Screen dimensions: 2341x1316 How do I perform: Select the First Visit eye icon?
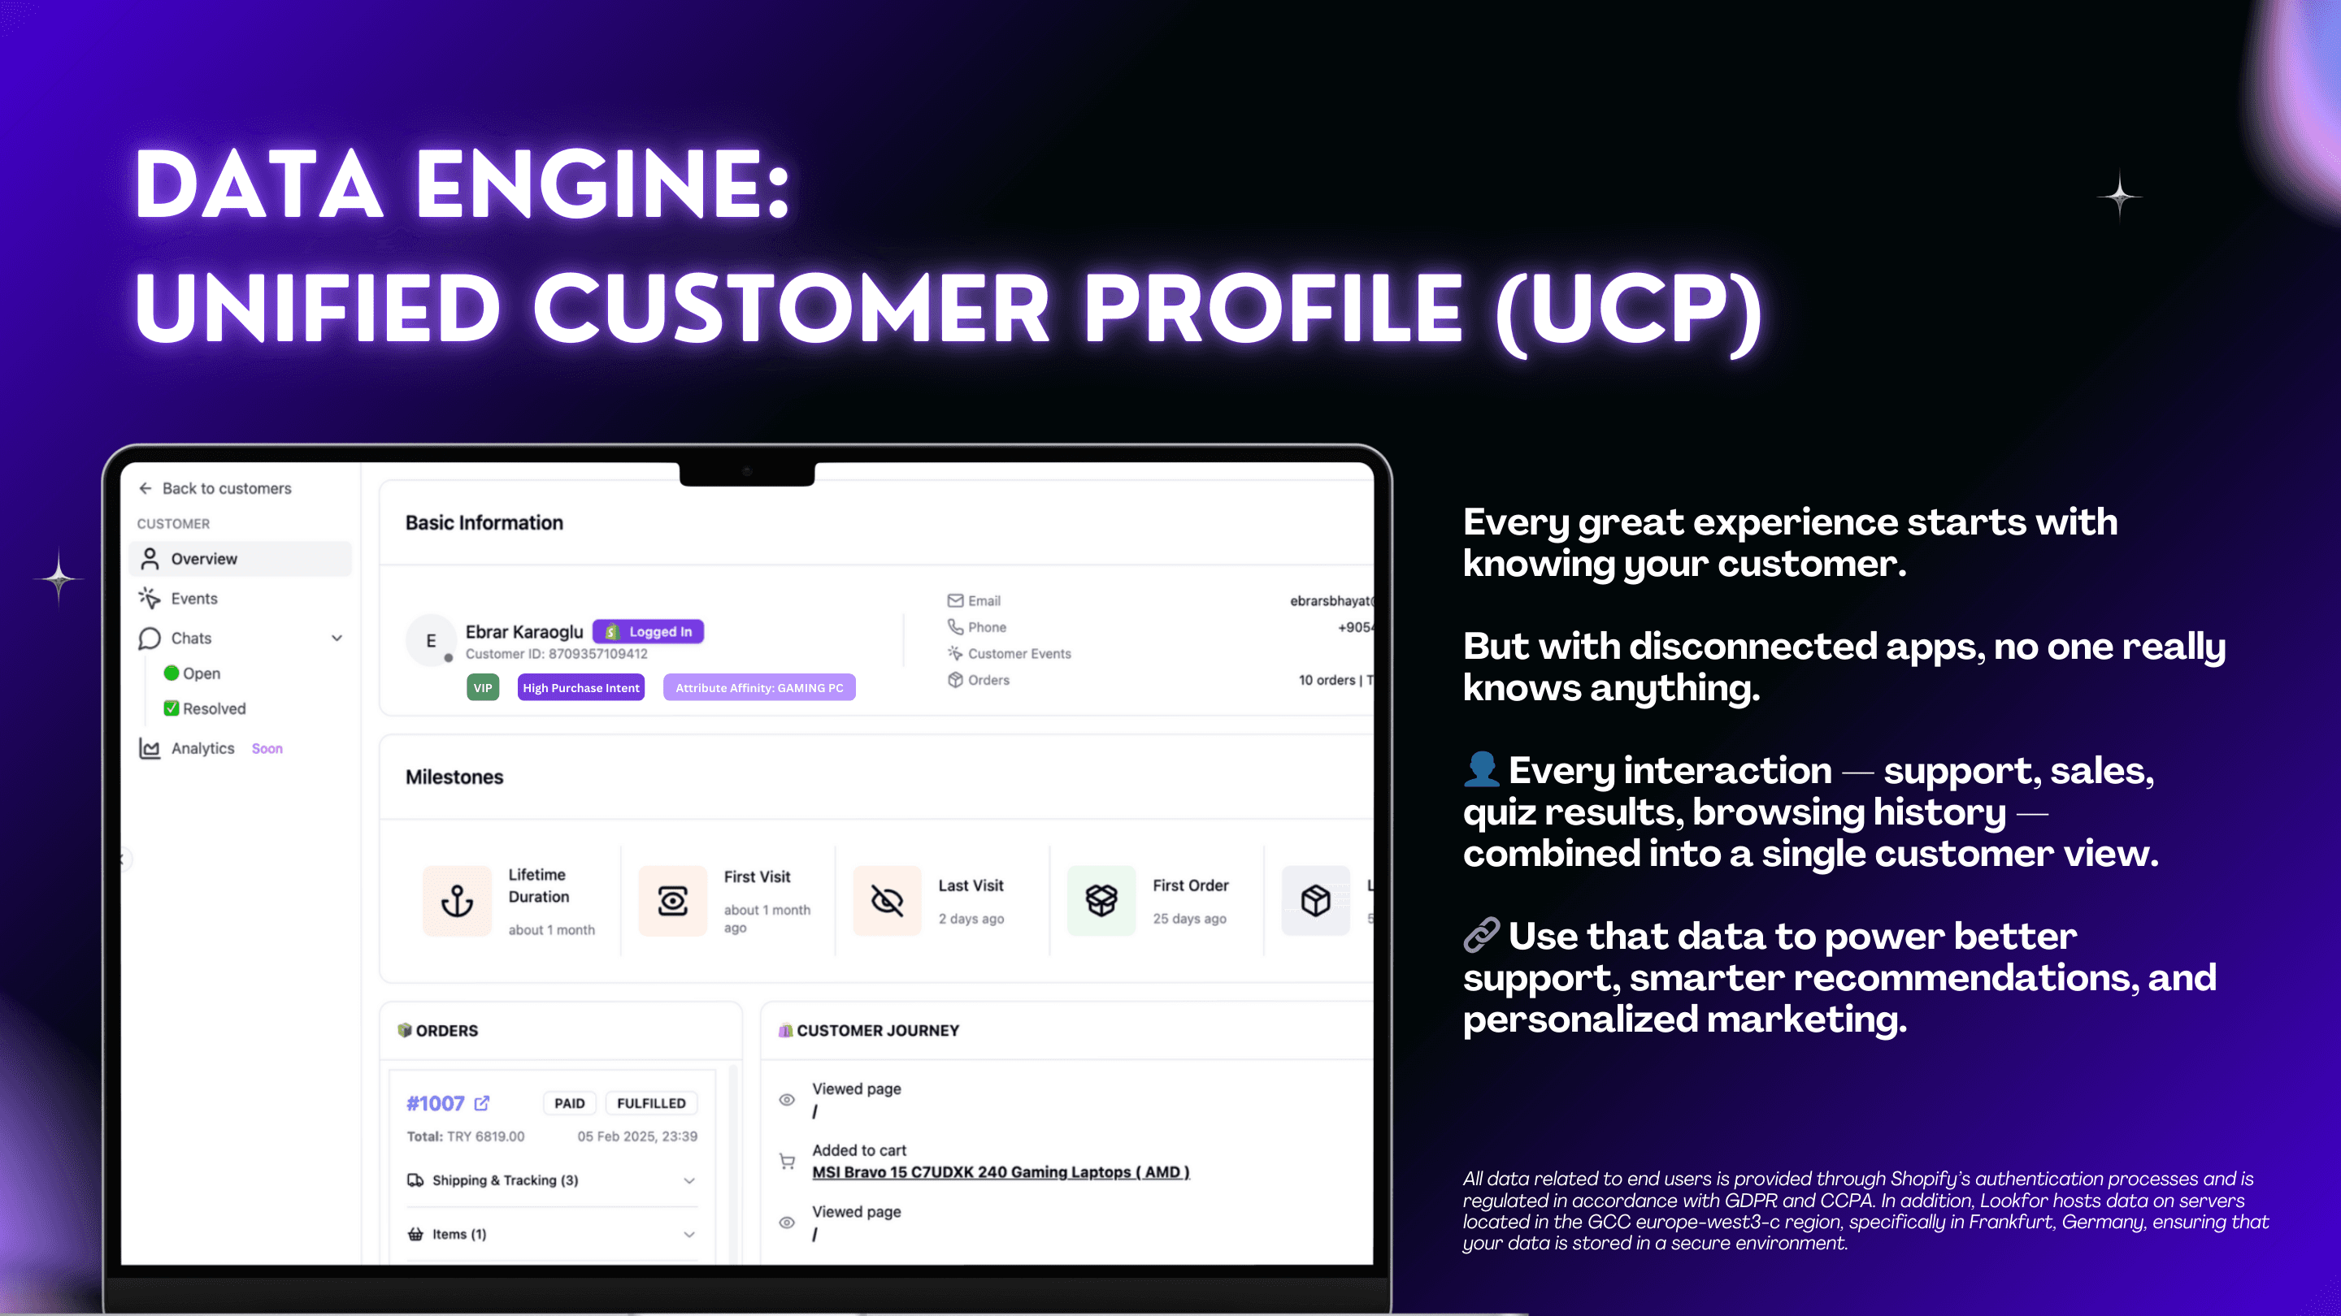(x=672, y=900)
